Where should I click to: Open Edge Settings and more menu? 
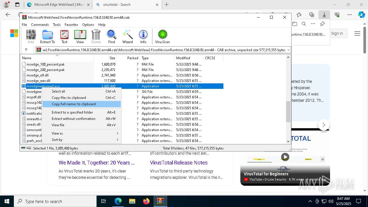point(349,15)
